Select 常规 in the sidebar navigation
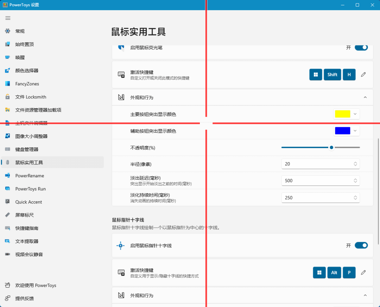 (20, 31)
